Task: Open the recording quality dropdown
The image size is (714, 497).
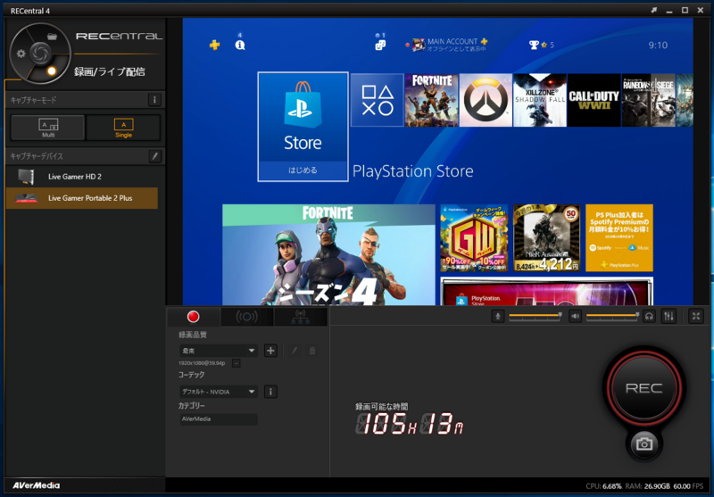Action: point(219,351)
